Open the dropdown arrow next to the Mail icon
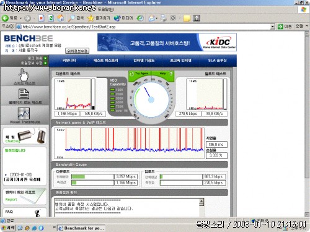The image size is (310, 232). click(x=157, y=18)
